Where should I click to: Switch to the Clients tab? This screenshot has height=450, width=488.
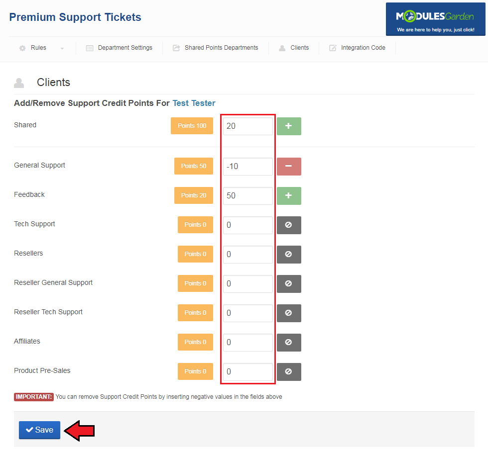click(x=294, y=48)
